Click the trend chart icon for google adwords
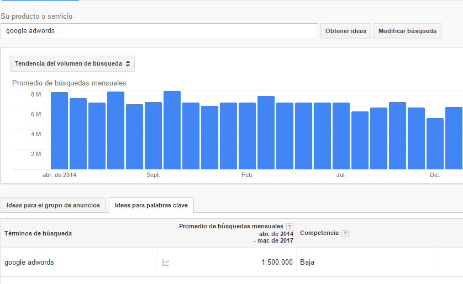The width and height of the screenshot is (463, 284). tap(166, 262)
